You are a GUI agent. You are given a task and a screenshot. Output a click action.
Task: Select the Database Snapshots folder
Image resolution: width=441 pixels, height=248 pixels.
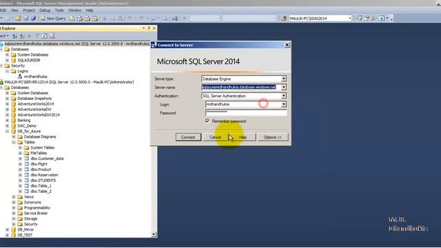[x=34, y=99]
